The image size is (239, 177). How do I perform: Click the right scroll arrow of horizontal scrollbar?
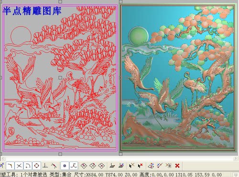coord(236,158)
